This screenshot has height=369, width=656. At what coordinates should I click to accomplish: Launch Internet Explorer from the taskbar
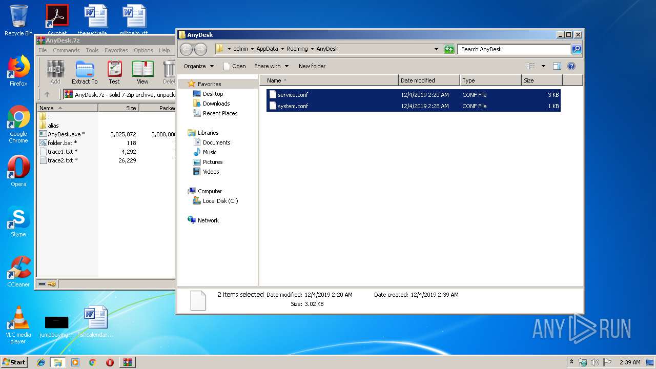pos(41,362)
